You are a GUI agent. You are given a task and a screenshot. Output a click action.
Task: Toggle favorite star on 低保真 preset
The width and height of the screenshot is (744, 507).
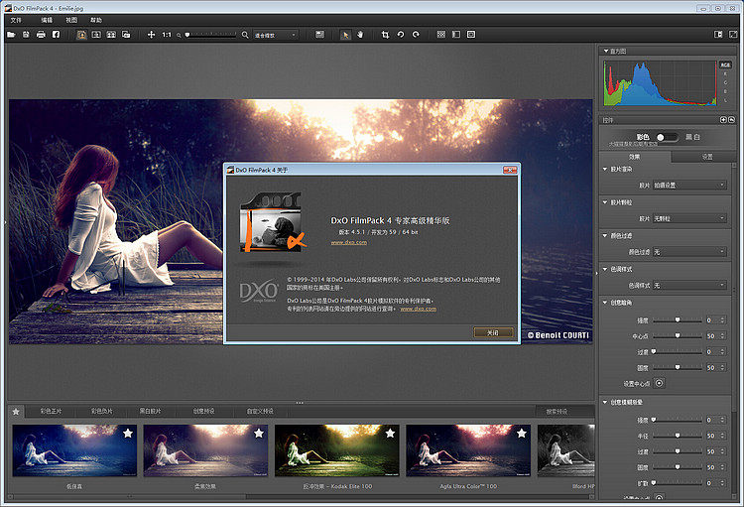pyautogui.click(x=128, y=433)
